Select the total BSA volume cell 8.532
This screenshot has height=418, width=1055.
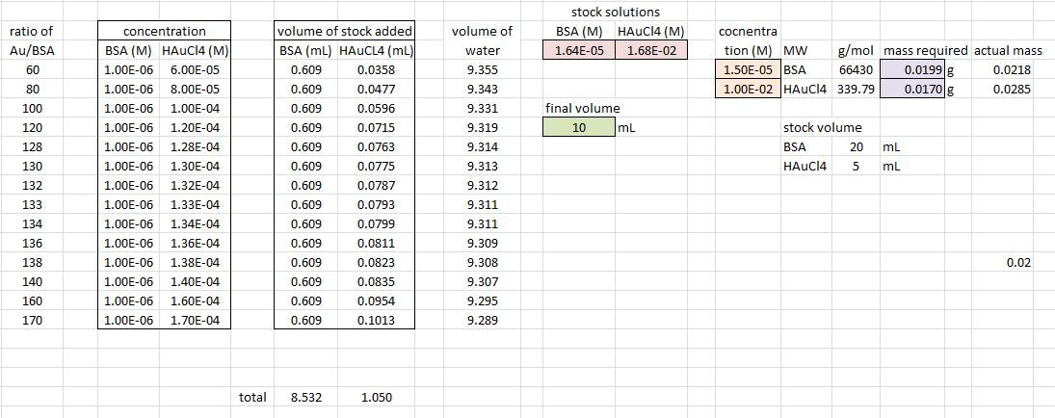[x=305, y=397]
